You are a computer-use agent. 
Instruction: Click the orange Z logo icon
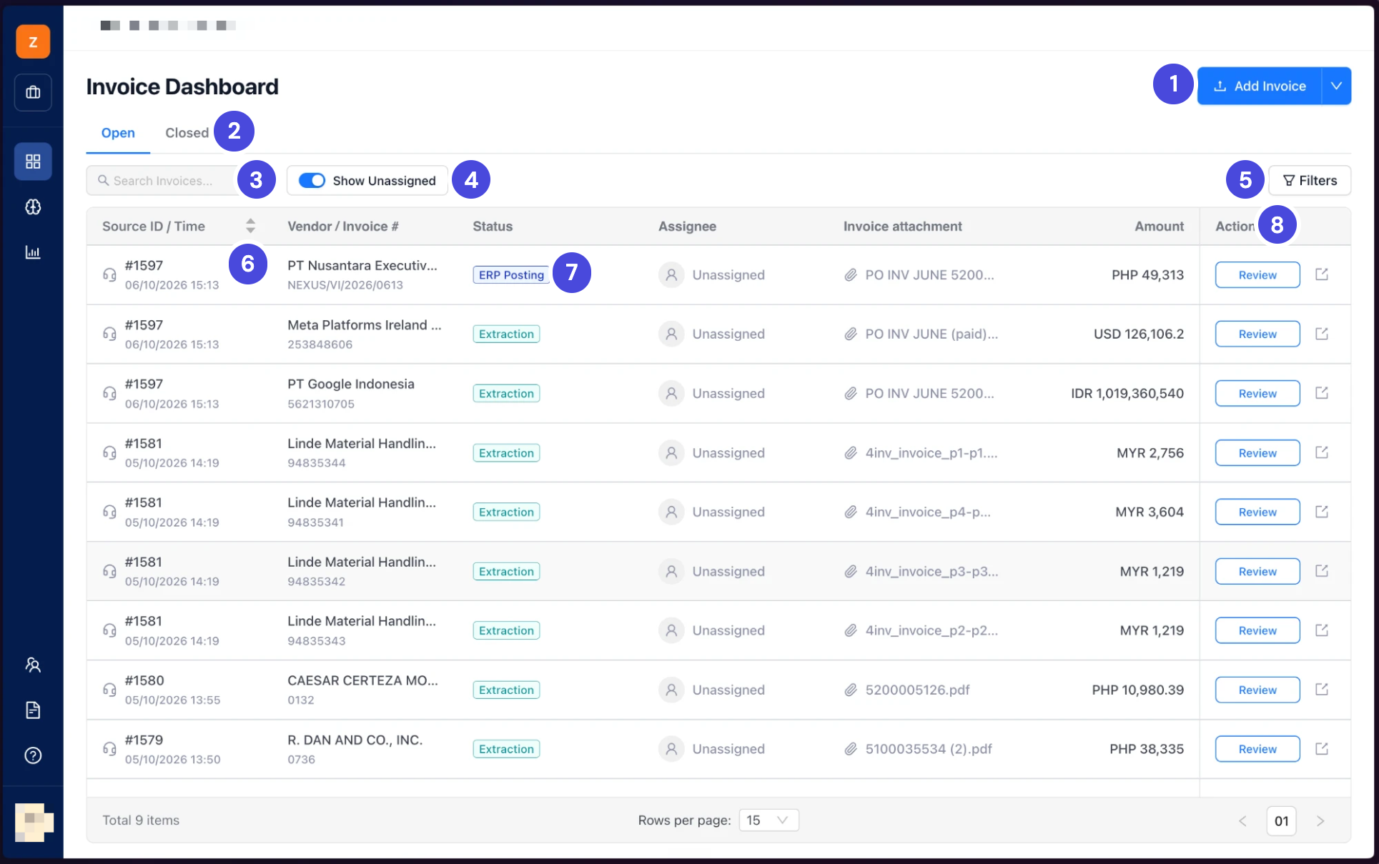click(x=33, y=41)
